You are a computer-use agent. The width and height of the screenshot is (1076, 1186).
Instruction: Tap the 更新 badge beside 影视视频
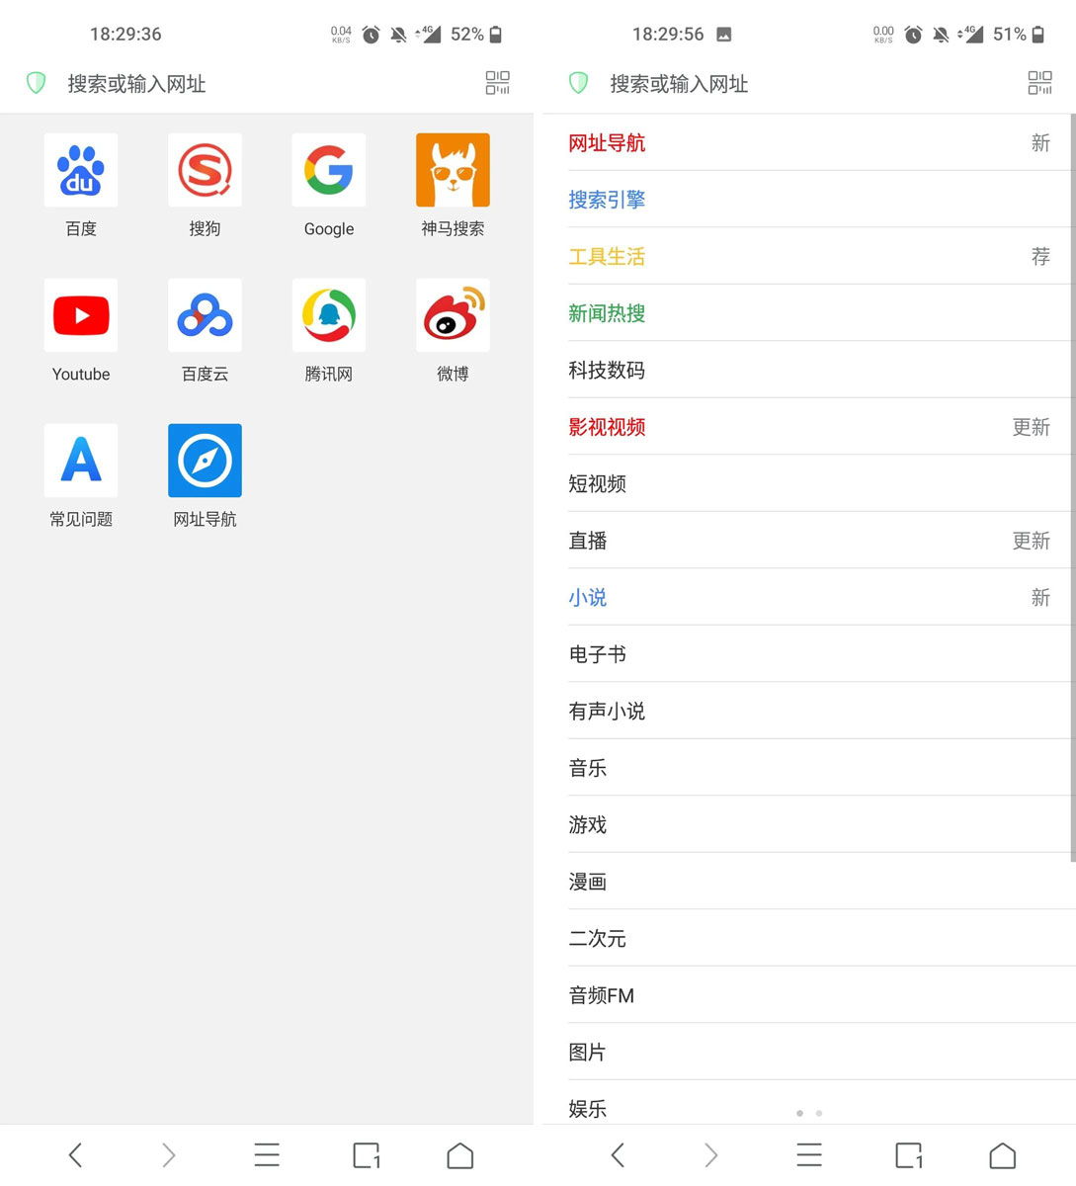click(x=1032, y=427)
